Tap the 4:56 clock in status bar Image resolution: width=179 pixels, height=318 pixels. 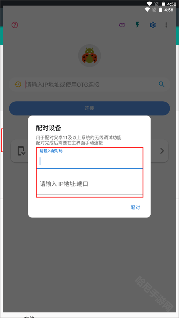pyautogui.click(x=169, y=10)
